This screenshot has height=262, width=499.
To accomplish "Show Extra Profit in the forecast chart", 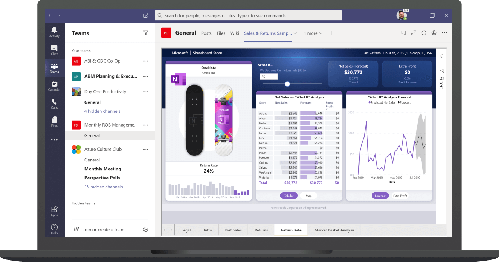I will (399, 196).
